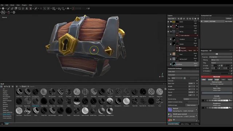Viewport: 233px width, 131px height.
Task: Toggle visibility of GOLD layer
Action: click(168, 22)
